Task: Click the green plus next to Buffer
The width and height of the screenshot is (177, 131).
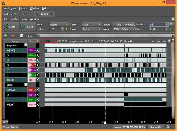Action: click(x=66, y=29)
